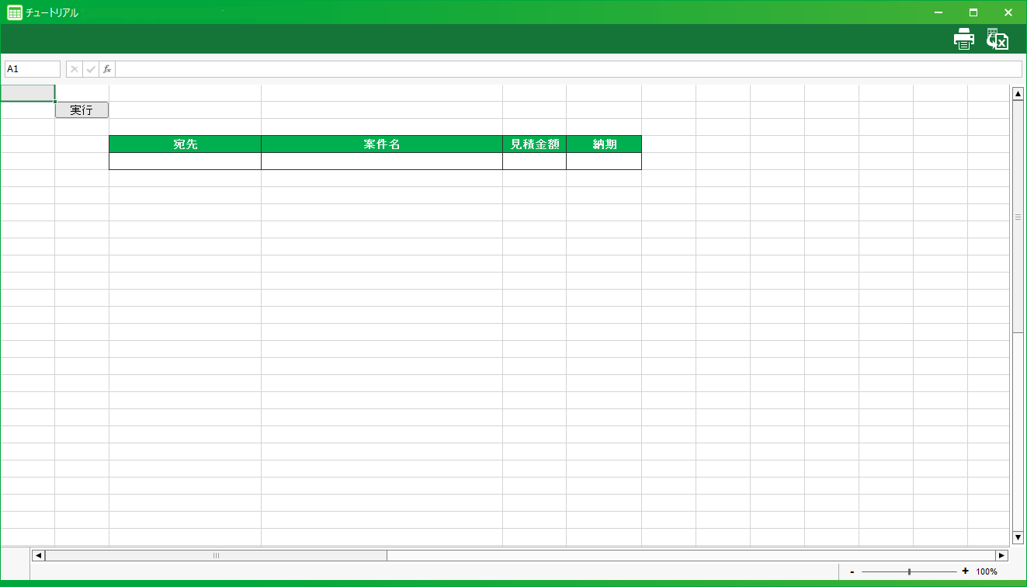Click the A1 name box

point(33,69)
